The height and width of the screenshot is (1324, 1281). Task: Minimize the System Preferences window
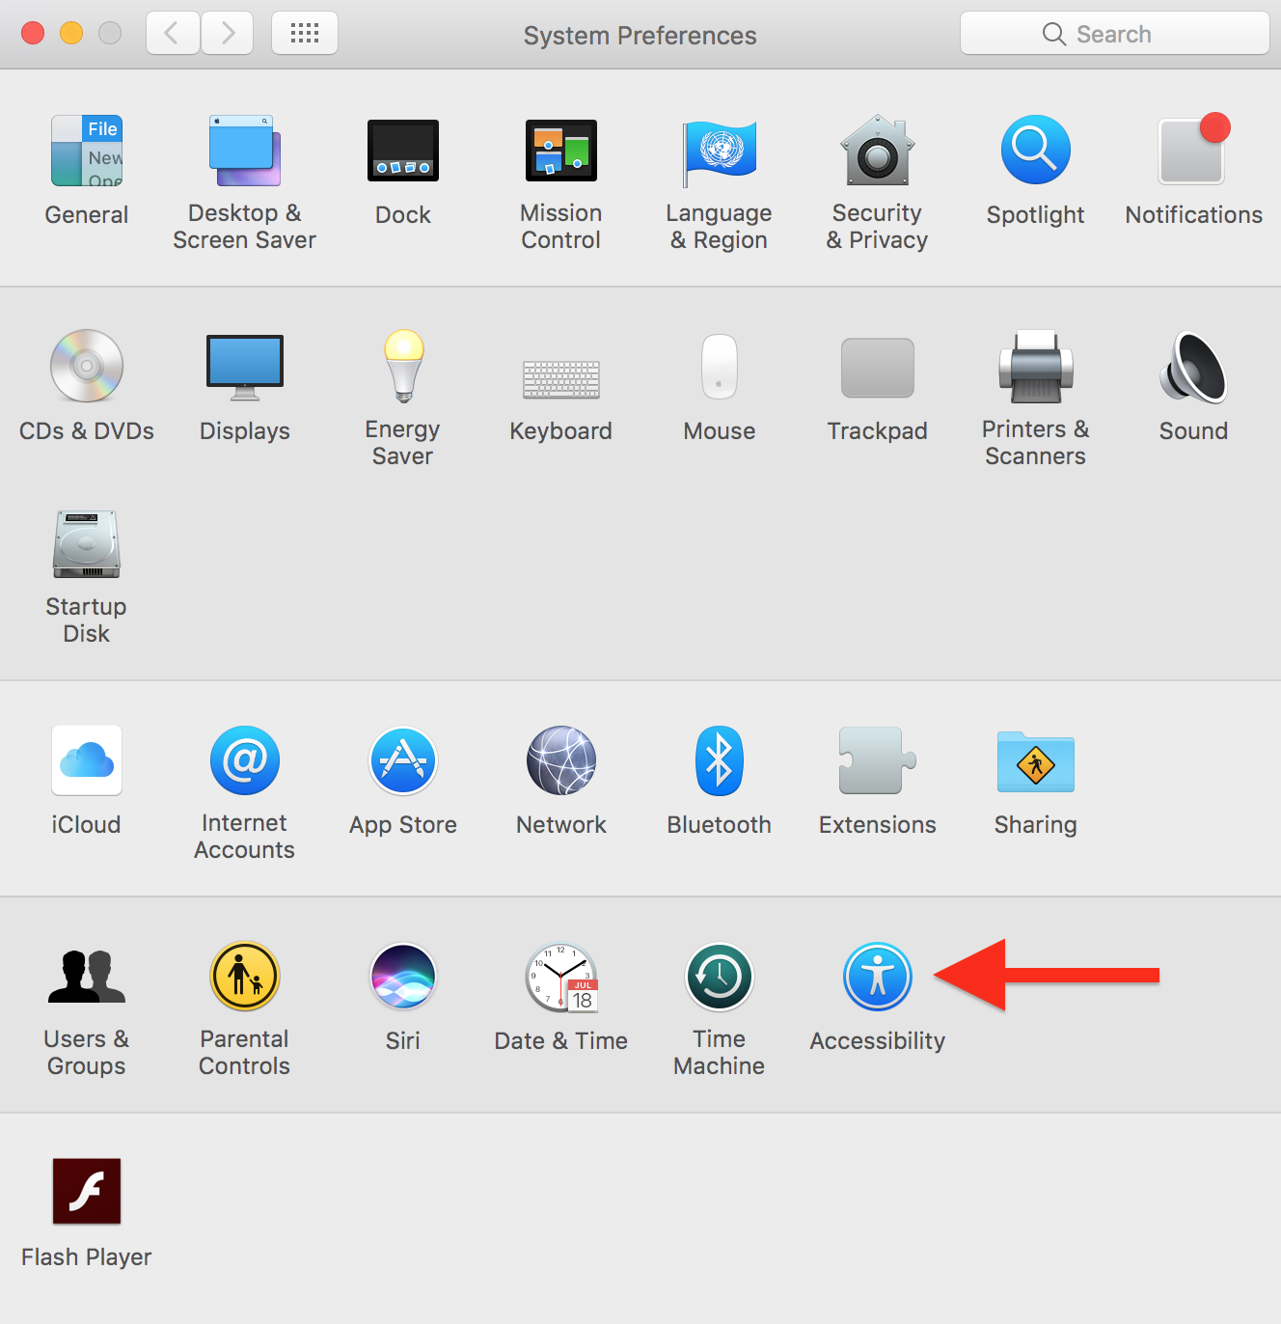[x=71, y=34]
